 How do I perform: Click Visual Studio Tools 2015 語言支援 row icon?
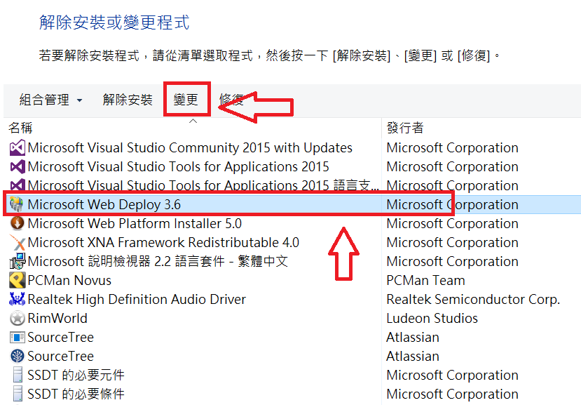tap(17, 185)
